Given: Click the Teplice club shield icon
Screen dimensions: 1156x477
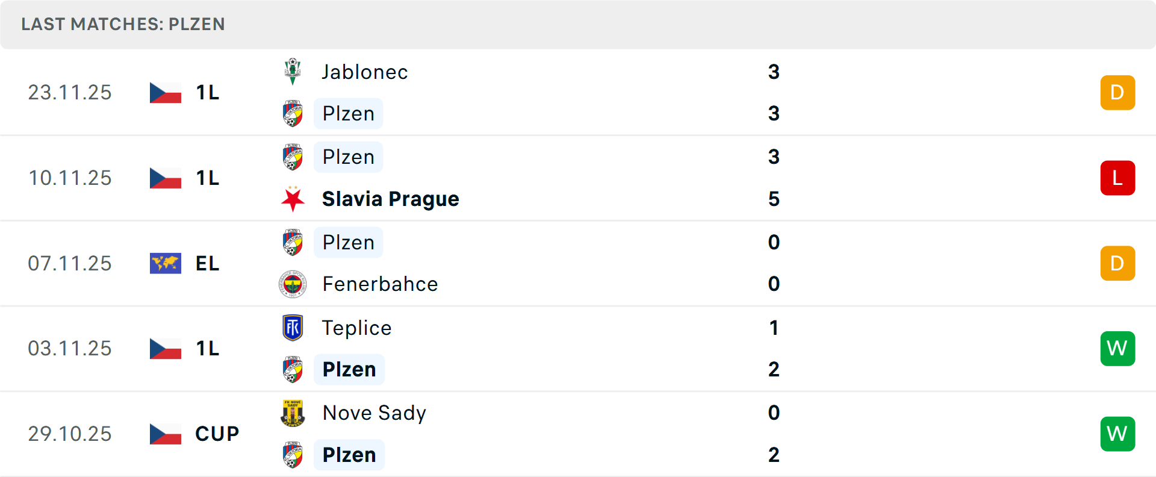Looking at the screenshot, I should point(293,328).
